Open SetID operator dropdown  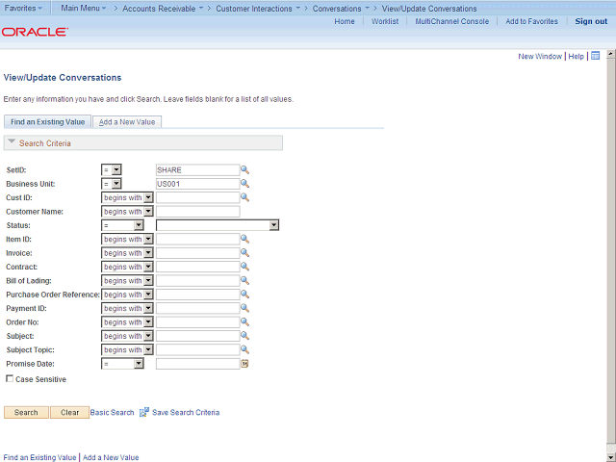tap(112, 170)
